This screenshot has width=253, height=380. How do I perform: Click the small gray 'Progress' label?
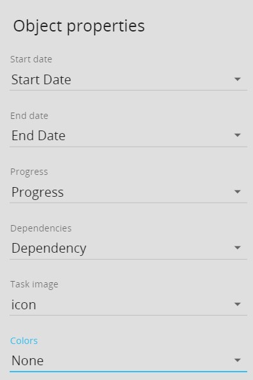pos(29,172)
